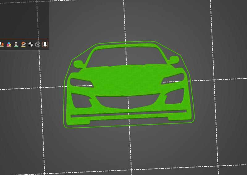Click the cut-off orange figure icon
This screenshot has width=247, height=175.
[2, 44]
